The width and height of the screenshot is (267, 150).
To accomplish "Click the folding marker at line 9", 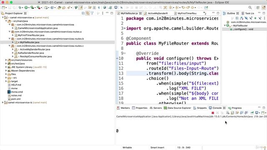I will click(x=125, y=53).
